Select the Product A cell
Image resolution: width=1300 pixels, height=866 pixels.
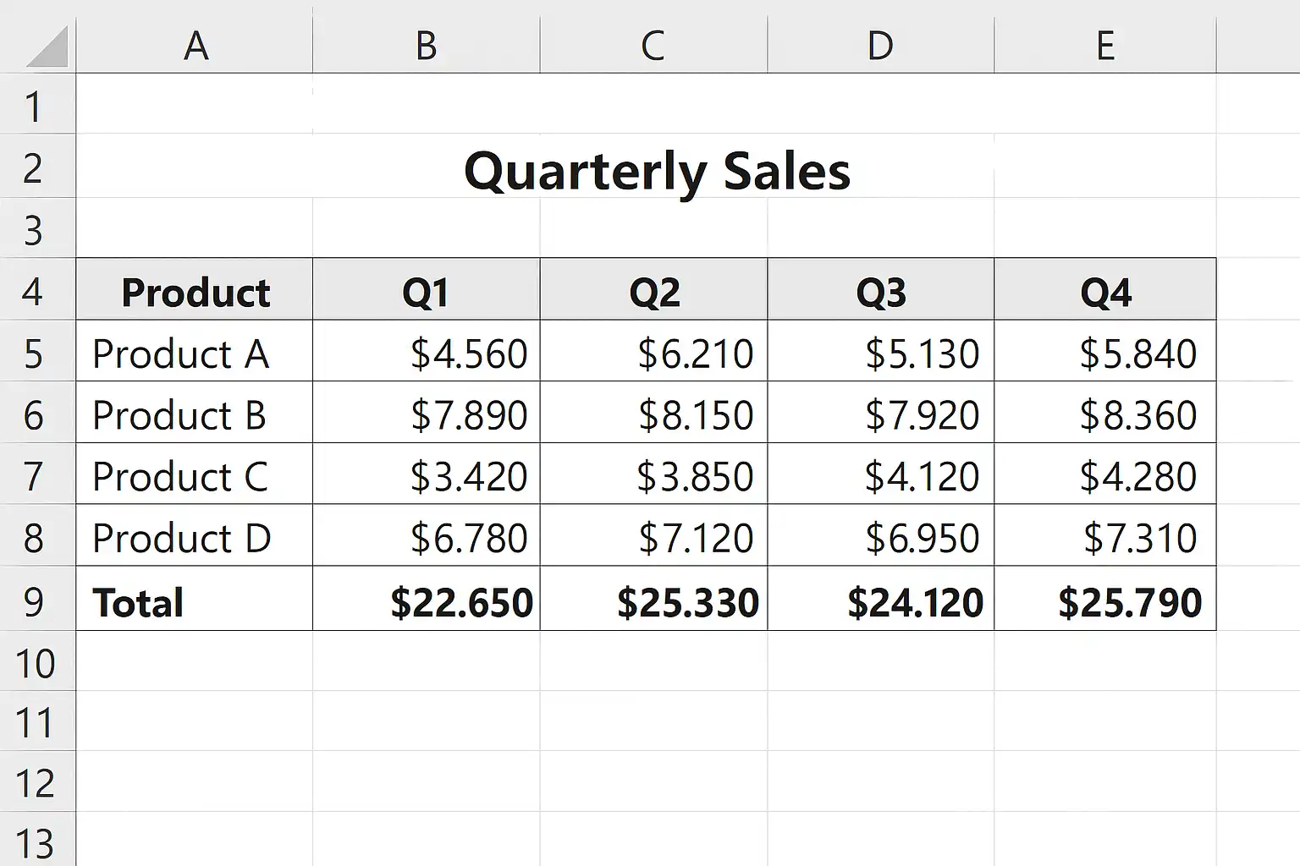(x=180, y=354)
